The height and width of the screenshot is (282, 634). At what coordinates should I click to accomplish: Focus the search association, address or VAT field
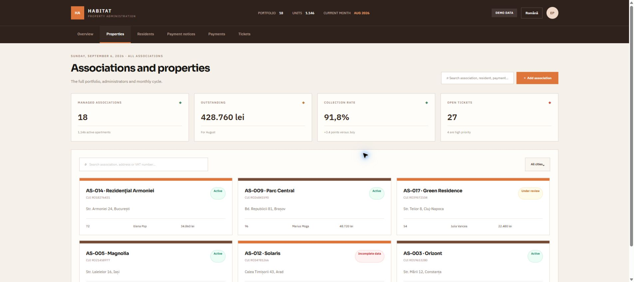[x=143, y=164]
